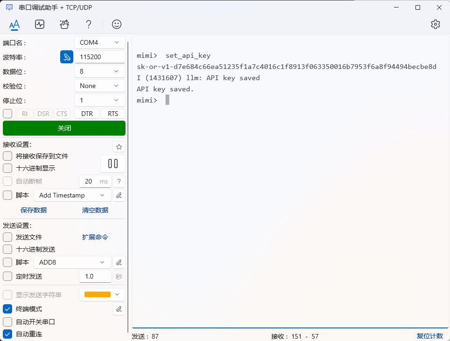450x341 pixels.
Task: Open the receive script edit pen icon
Action: click(x=119, y=195)
